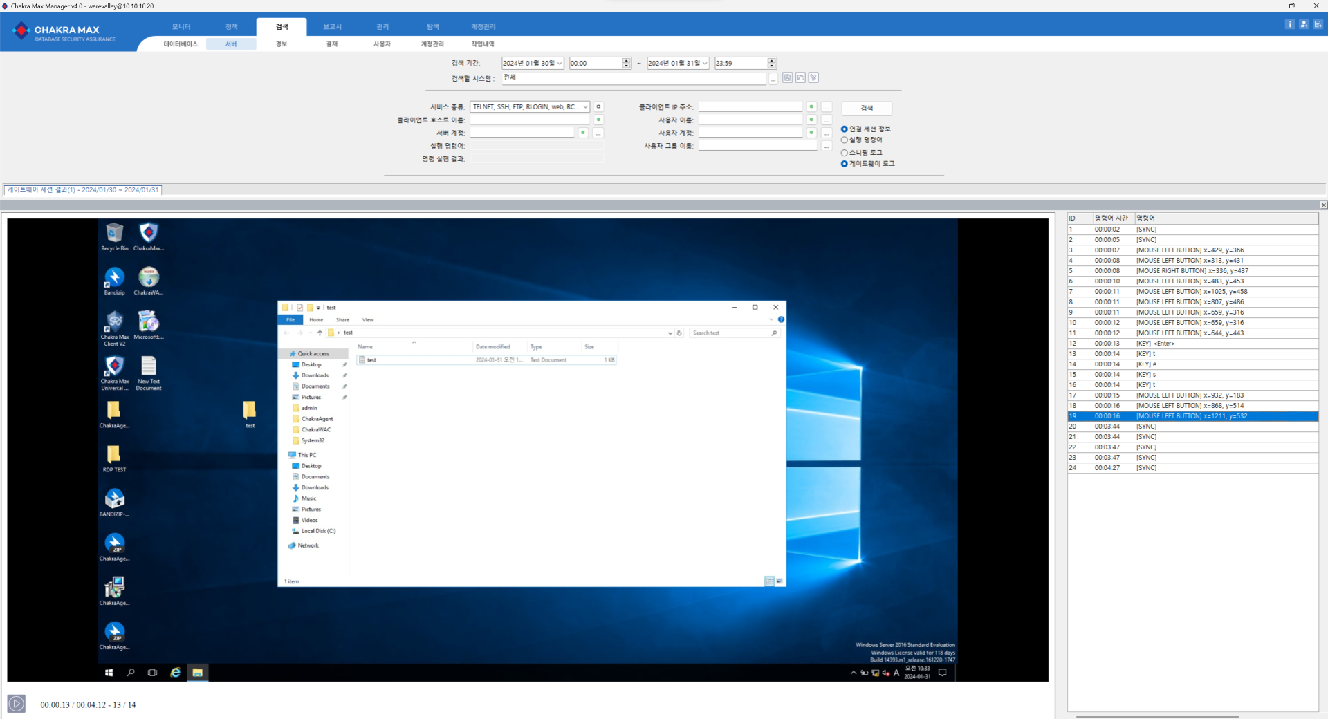This screenshot has height=719, width=1328.
Task: Click the 클라이언트 IP 주소 input field
Action: click(x=750, y=106)
